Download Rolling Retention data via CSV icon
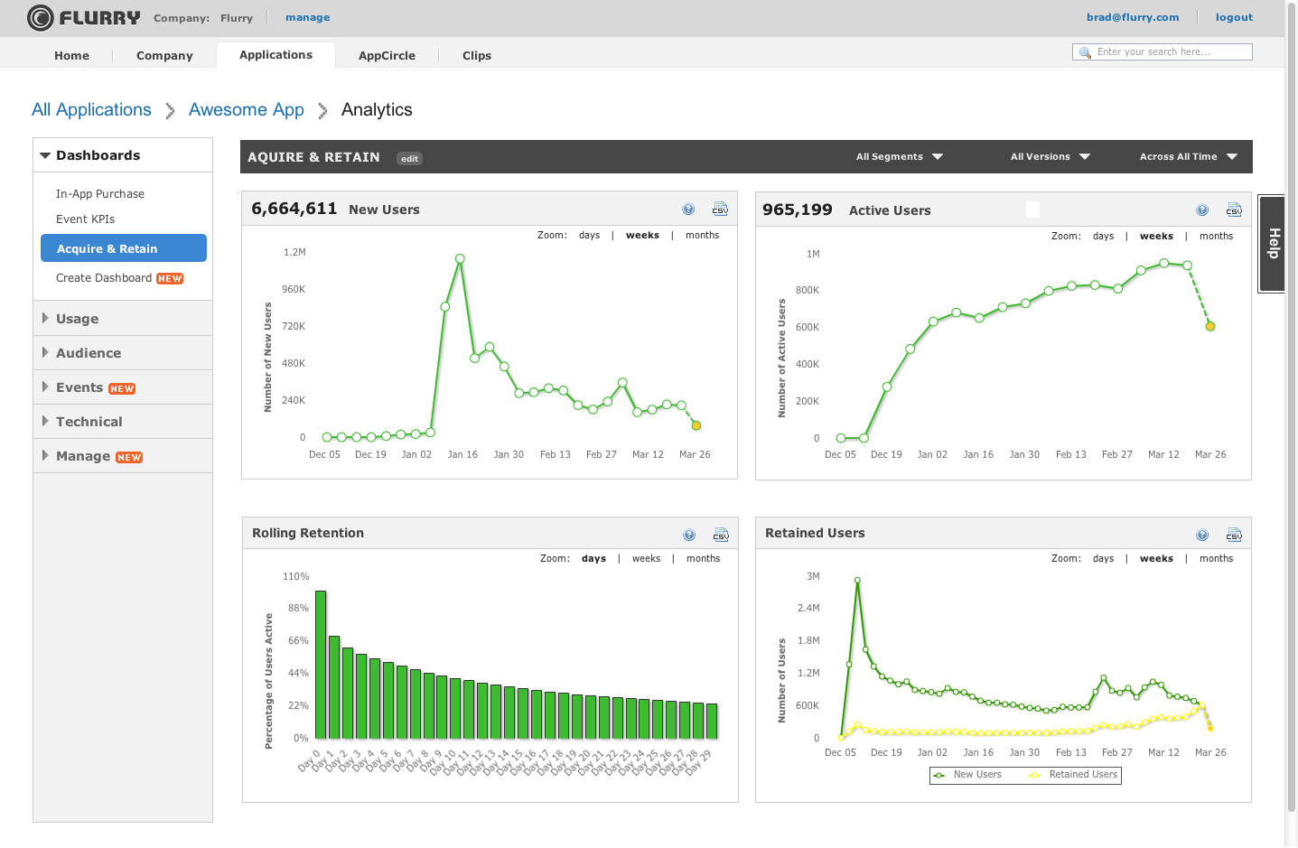 click(x=721, y=535)
